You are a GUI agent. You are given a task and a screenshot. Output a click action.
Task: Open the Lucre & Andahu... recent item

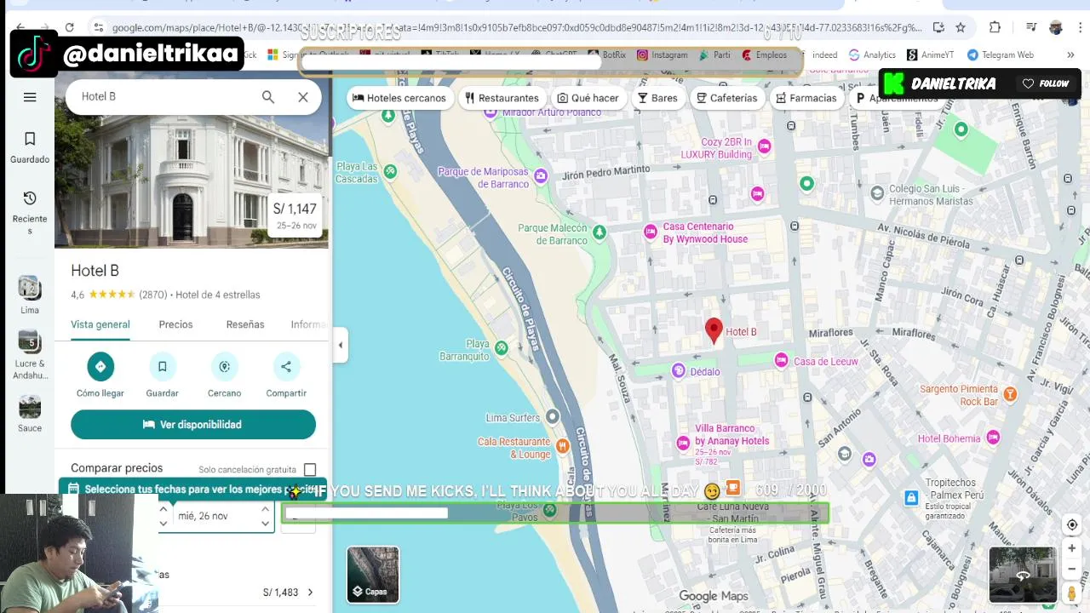point(30,355)
